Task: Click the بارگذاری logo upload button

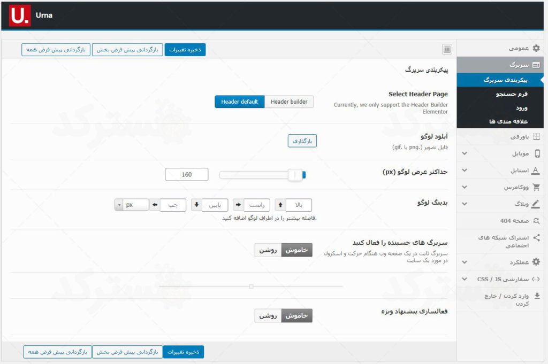Action: point(302,141)
